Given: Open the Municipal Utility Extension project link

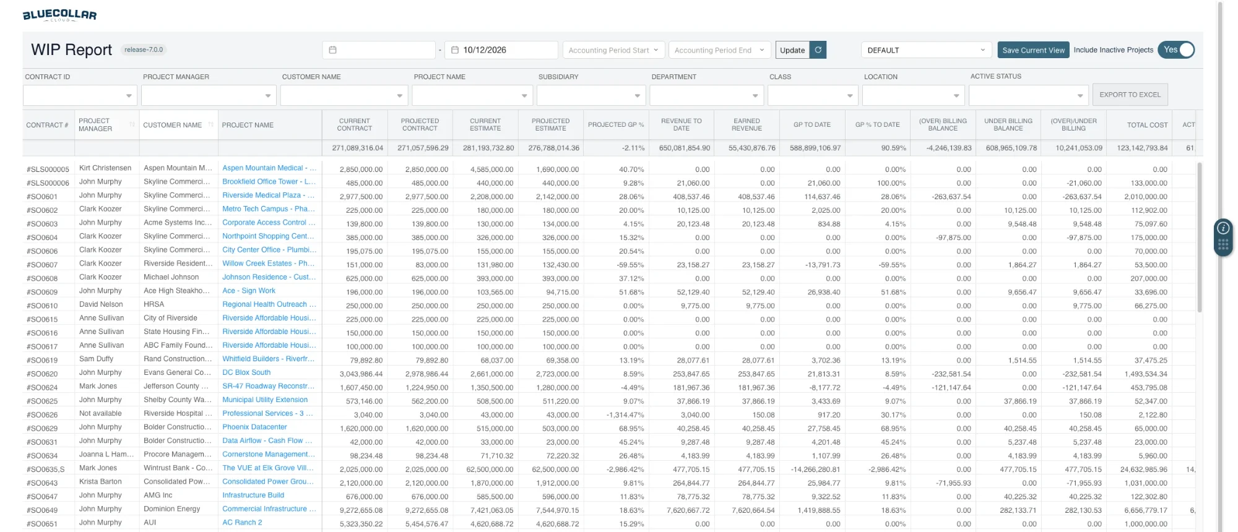Looking at the screenshot, I should click(x=265, y=400).
